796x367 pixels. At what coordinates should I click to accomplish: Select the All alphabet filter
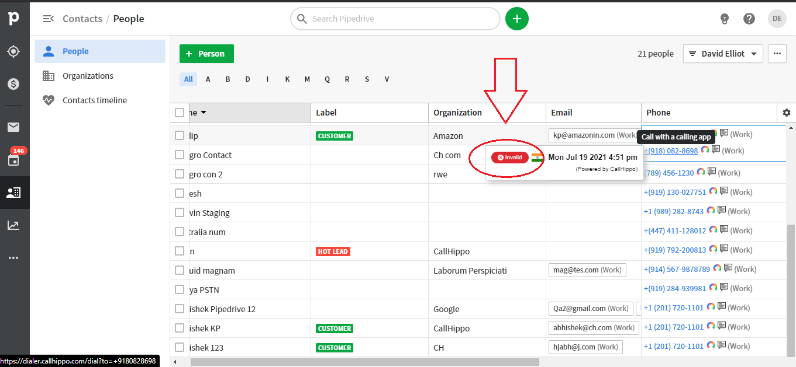tap(188, 79)
